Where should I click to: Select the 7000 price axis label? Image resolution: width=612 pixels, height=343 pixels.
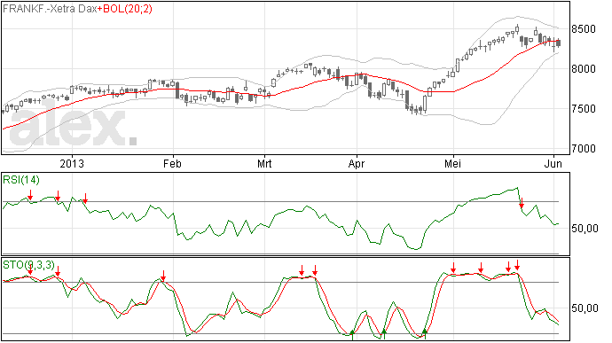coord(584,149)
